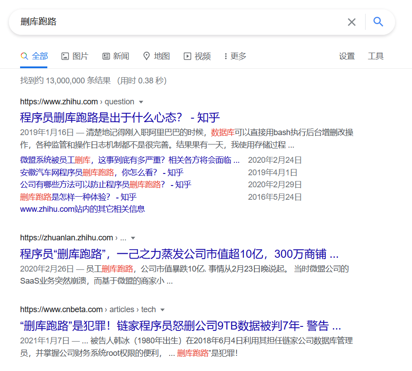This screenshot has height=371, width=412.
Task: Click the magnifying glass search icon
Action: [378, 21]
